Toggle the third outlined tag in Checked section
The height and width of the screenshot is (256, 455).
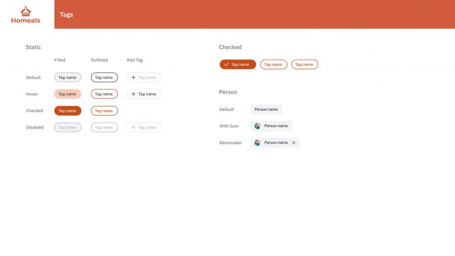click(305, 65)
